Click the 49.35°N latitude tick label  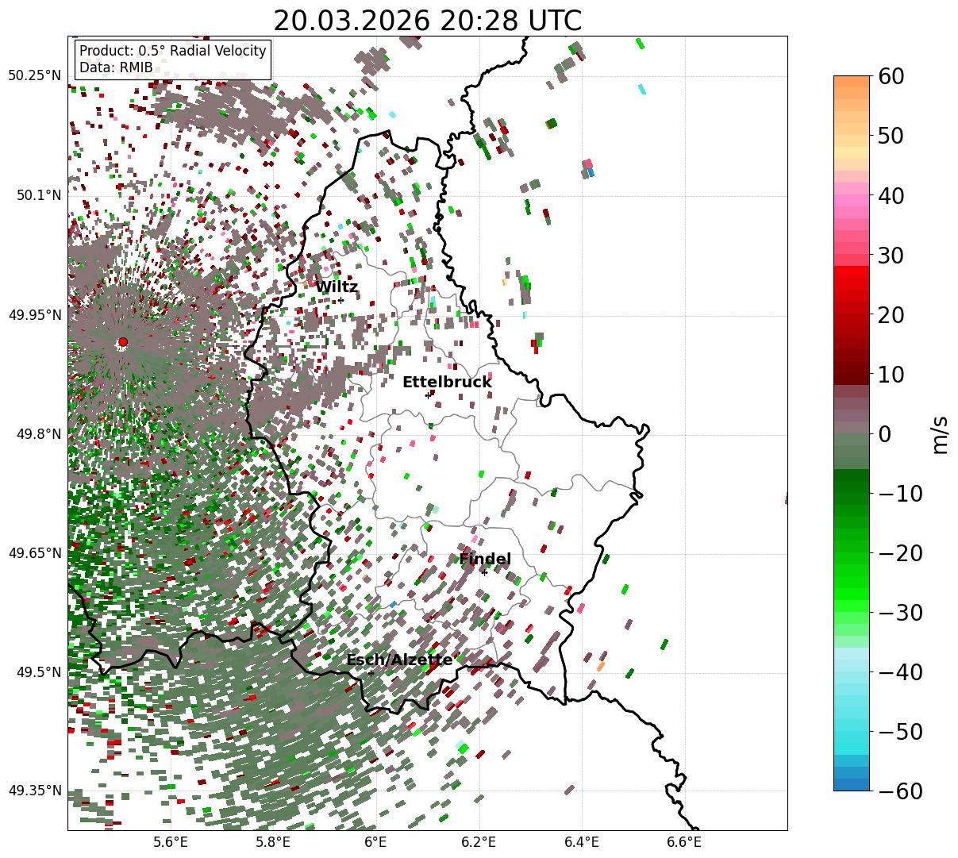[34, 791]
